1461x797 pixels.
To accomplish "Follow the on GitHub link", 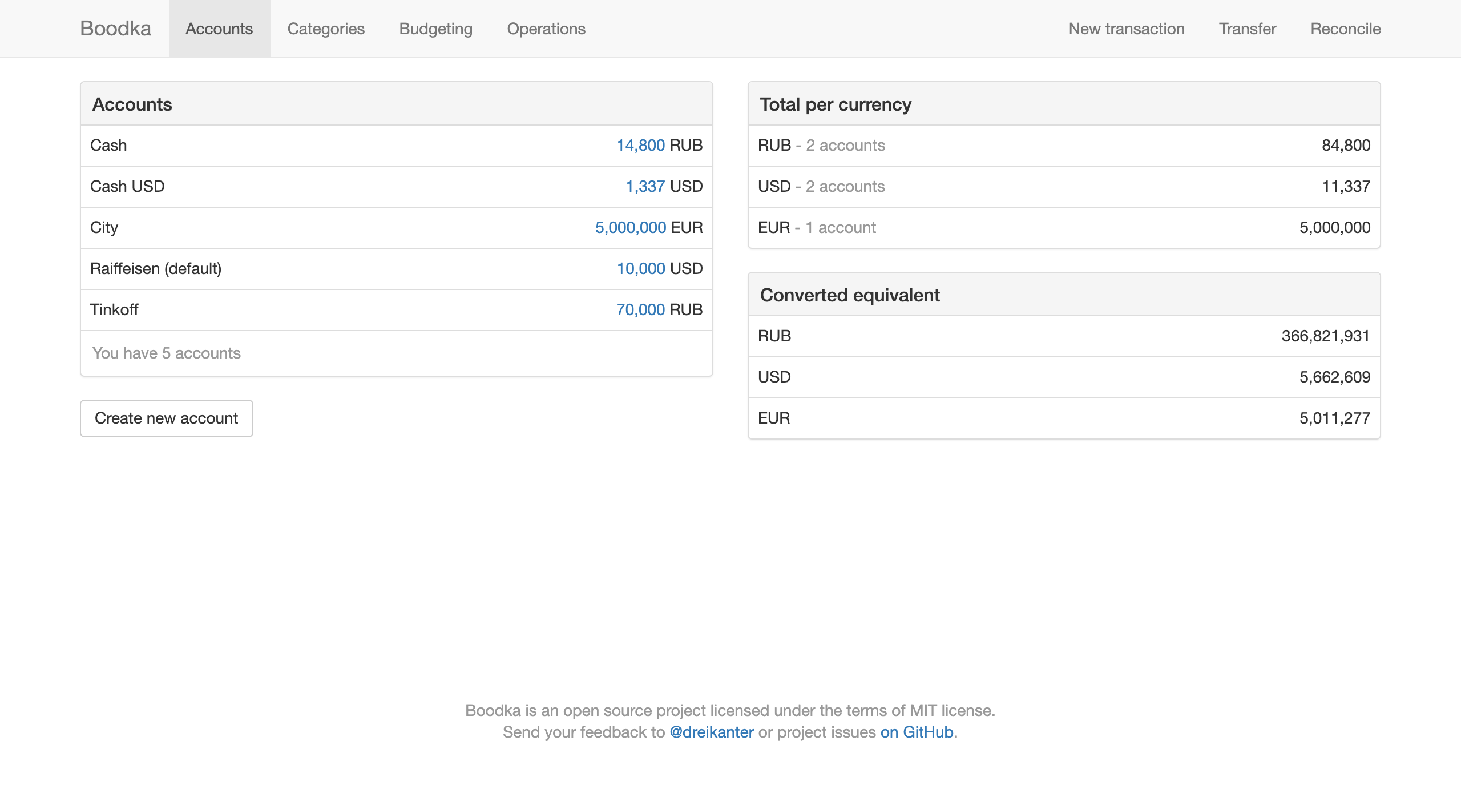I will 917,732.
